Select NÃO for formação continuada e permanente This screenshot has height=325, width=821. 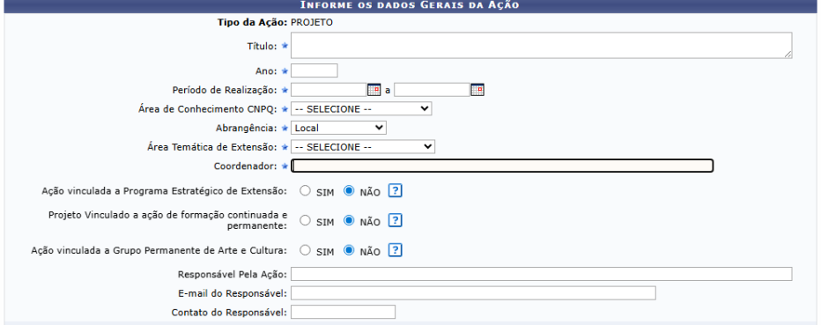coord(349,221)
